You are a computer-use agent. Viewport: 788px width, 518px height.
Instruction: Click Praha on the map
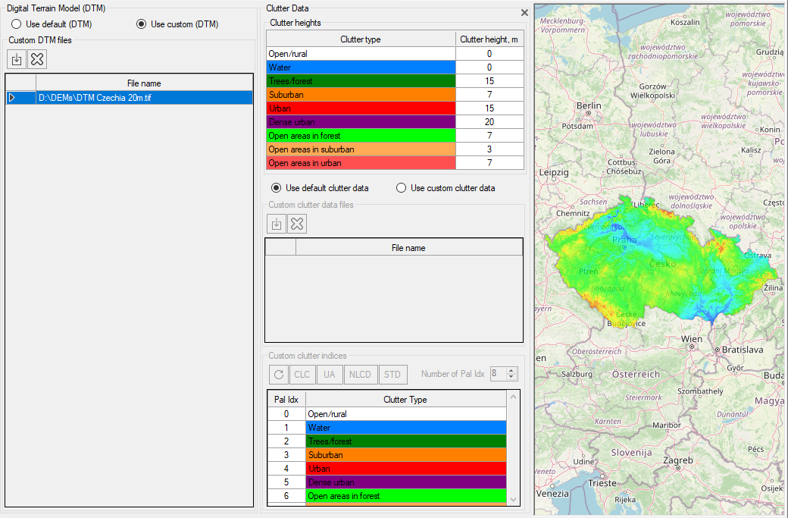point(624,240)
